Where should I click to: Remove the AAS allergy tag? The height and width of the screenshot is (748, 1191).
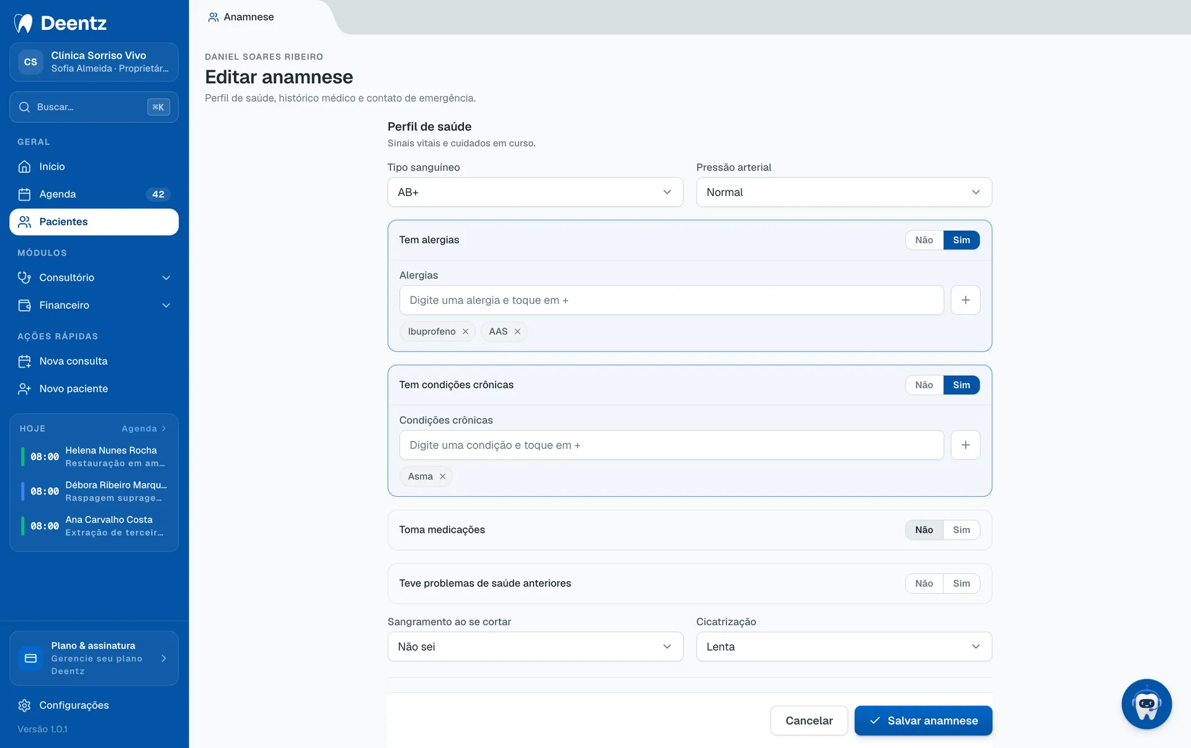tap(517, 331)
